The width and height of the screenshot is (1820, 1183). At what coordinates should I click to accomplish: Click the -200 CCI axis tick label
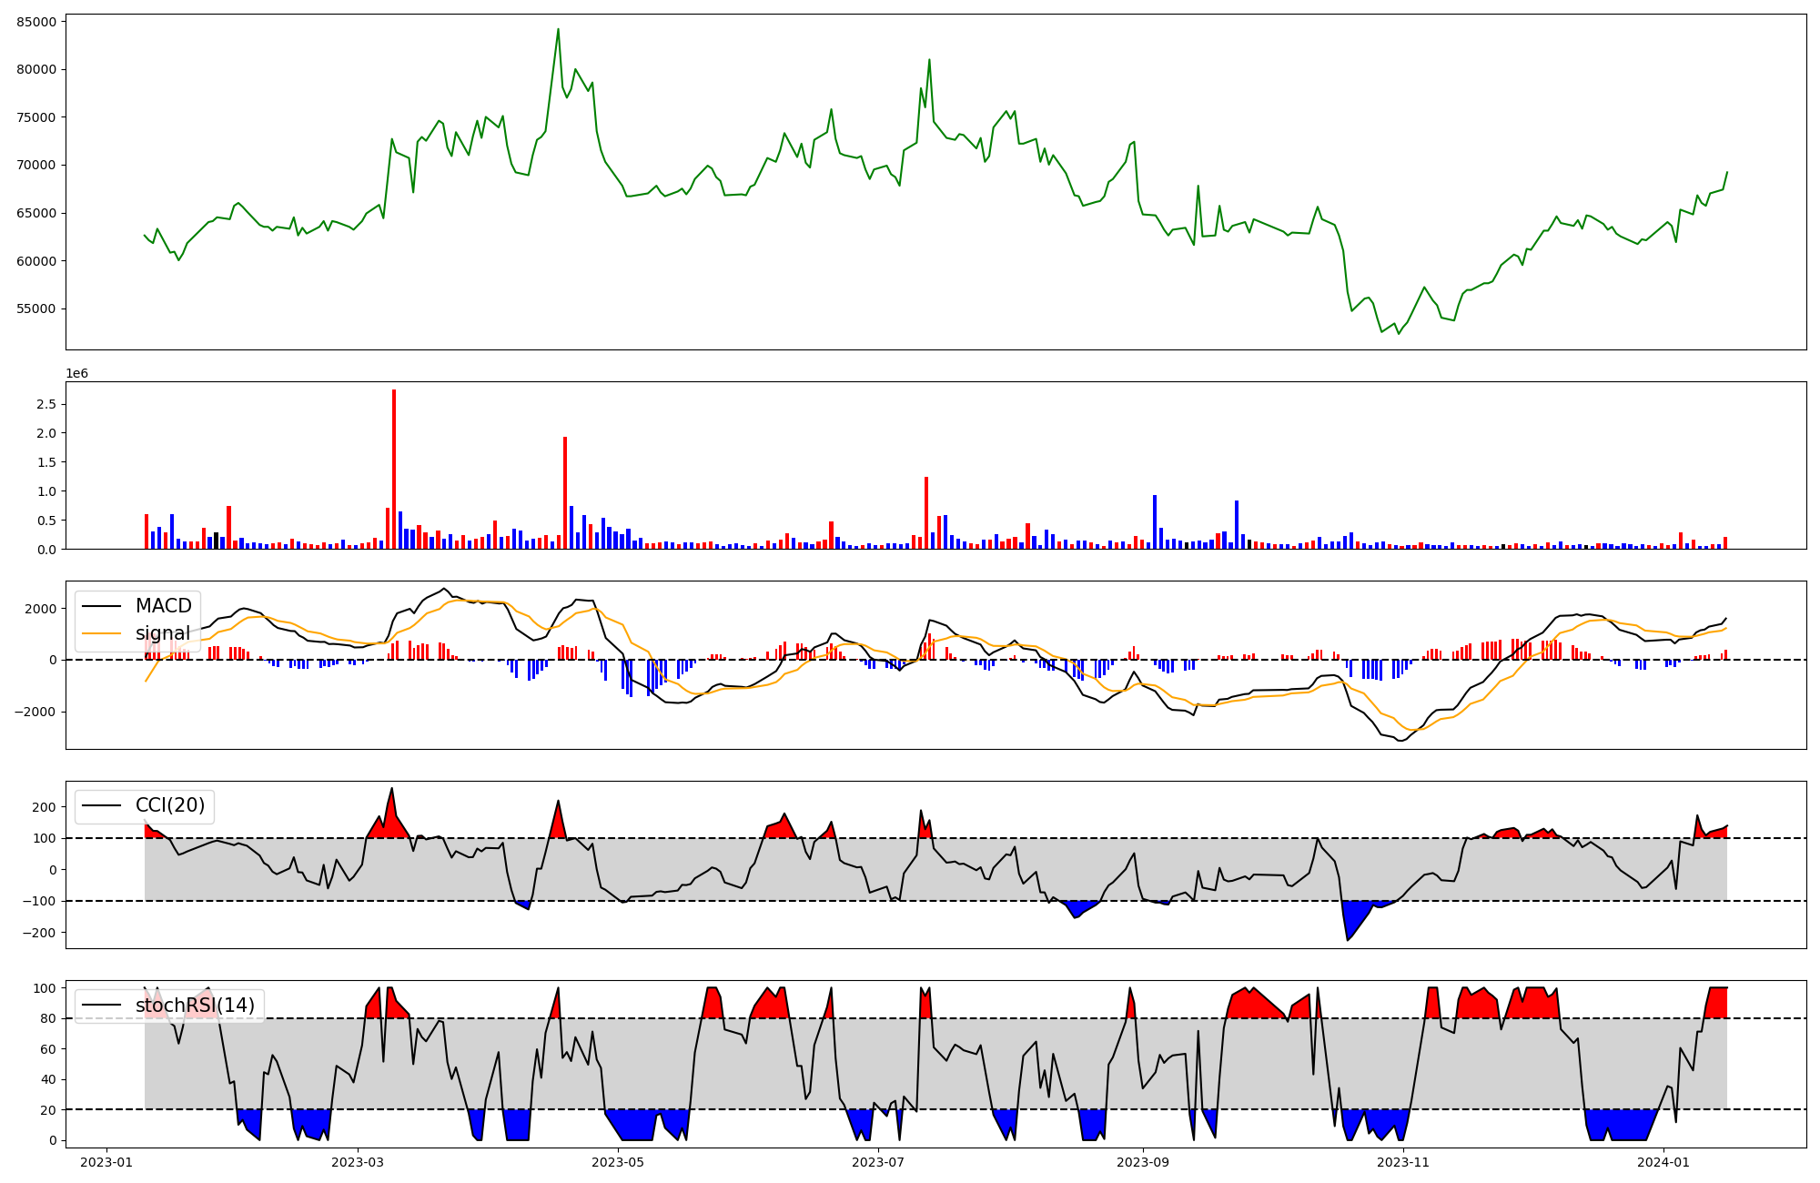[x=38, y=933]
